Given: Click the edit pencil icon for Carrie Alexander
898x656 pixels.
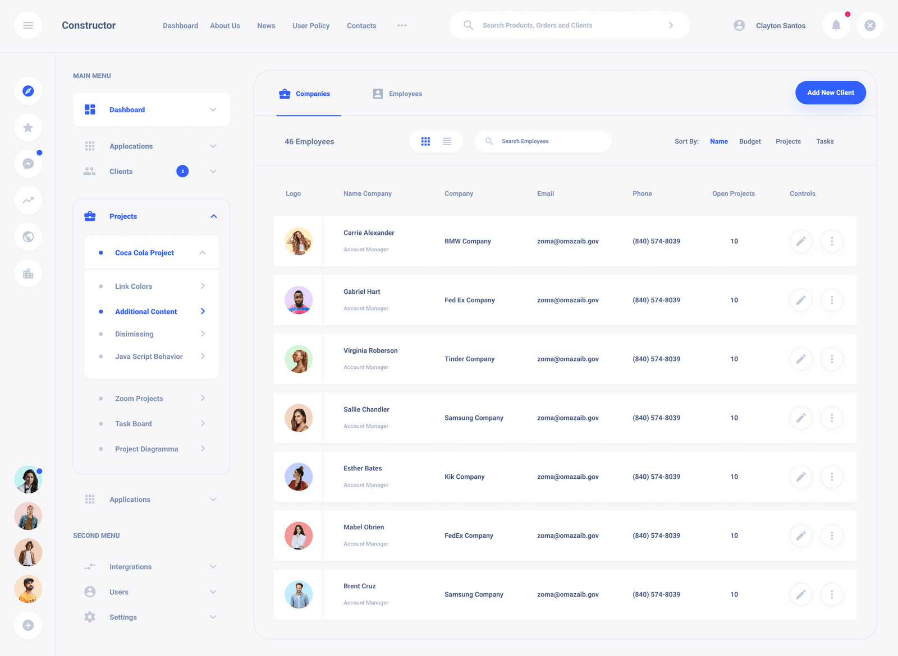Looking at the screenshot, I should [x=801, y=241].
